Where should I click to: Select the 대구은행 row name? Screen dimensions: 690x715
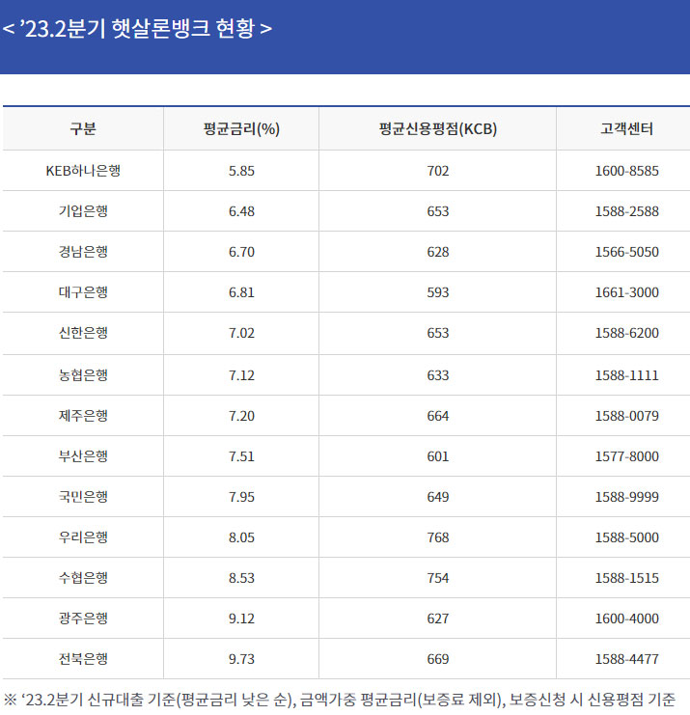tap(83, 292)
